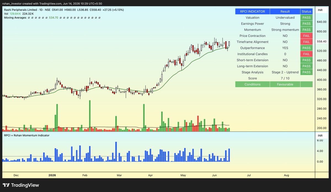Click the Undervalued result cell

(285, 18)
